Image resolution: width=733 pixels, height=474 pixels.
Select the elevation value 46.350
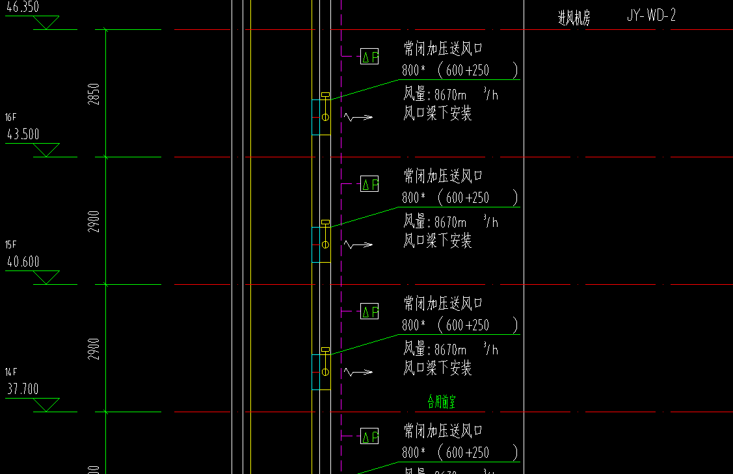coord(23,7)
